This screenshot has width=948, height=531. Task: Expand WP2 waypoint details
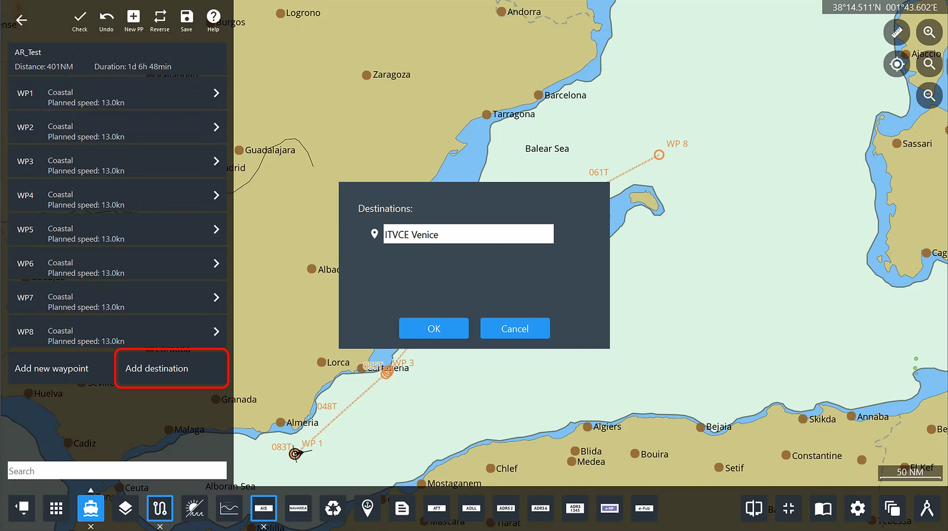tap(216, 127)
